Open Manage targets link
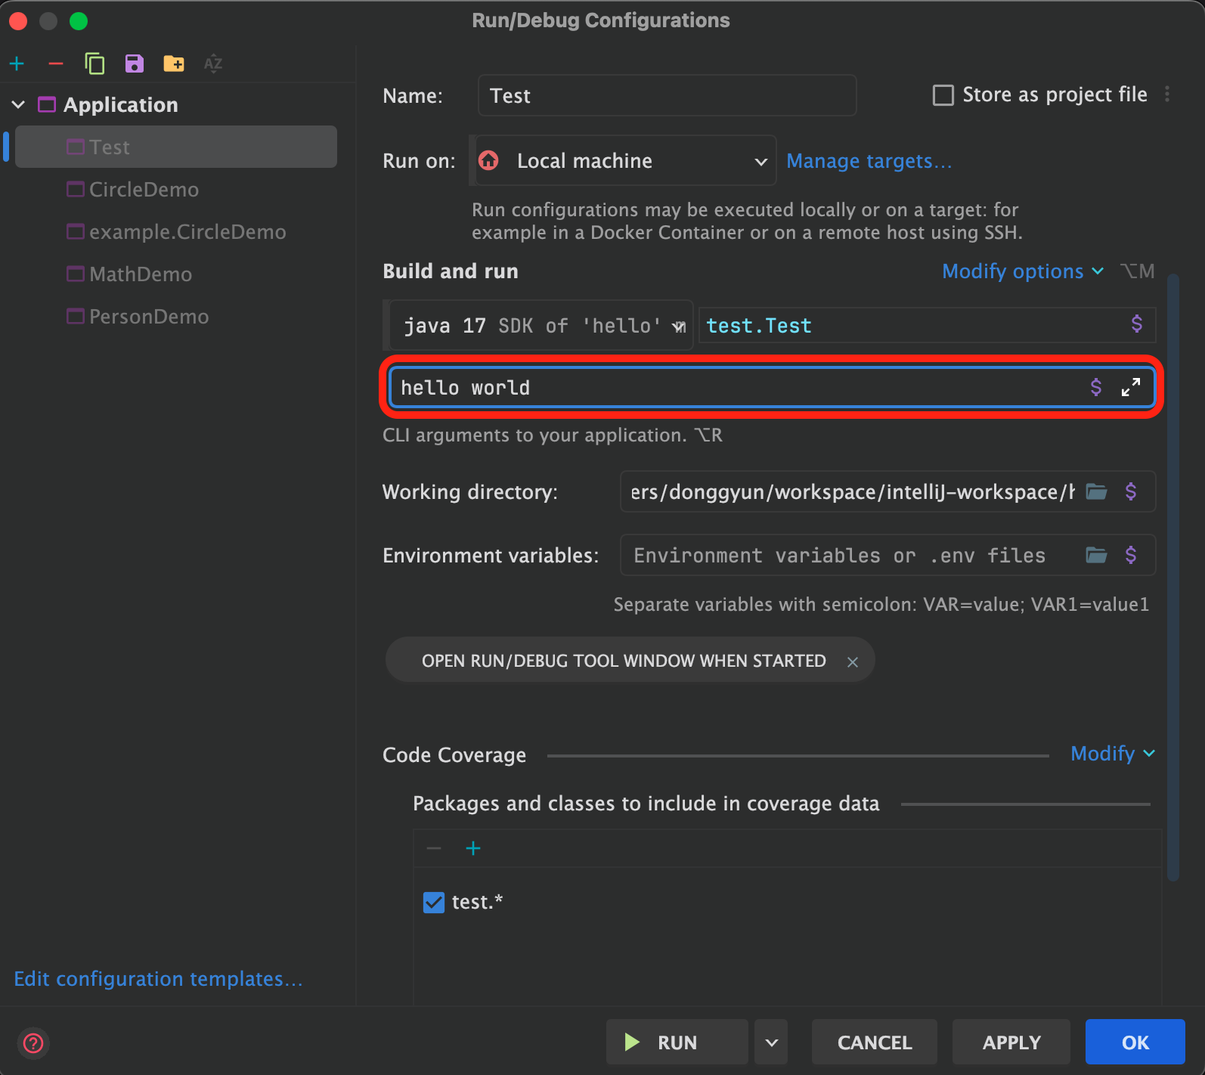This screenshot has width=1205, height=1075. 869,161
